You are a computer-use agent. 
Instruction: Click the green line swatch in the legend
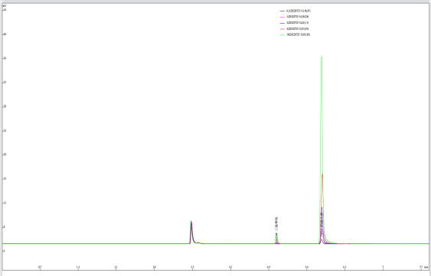[x=282, y=35]
